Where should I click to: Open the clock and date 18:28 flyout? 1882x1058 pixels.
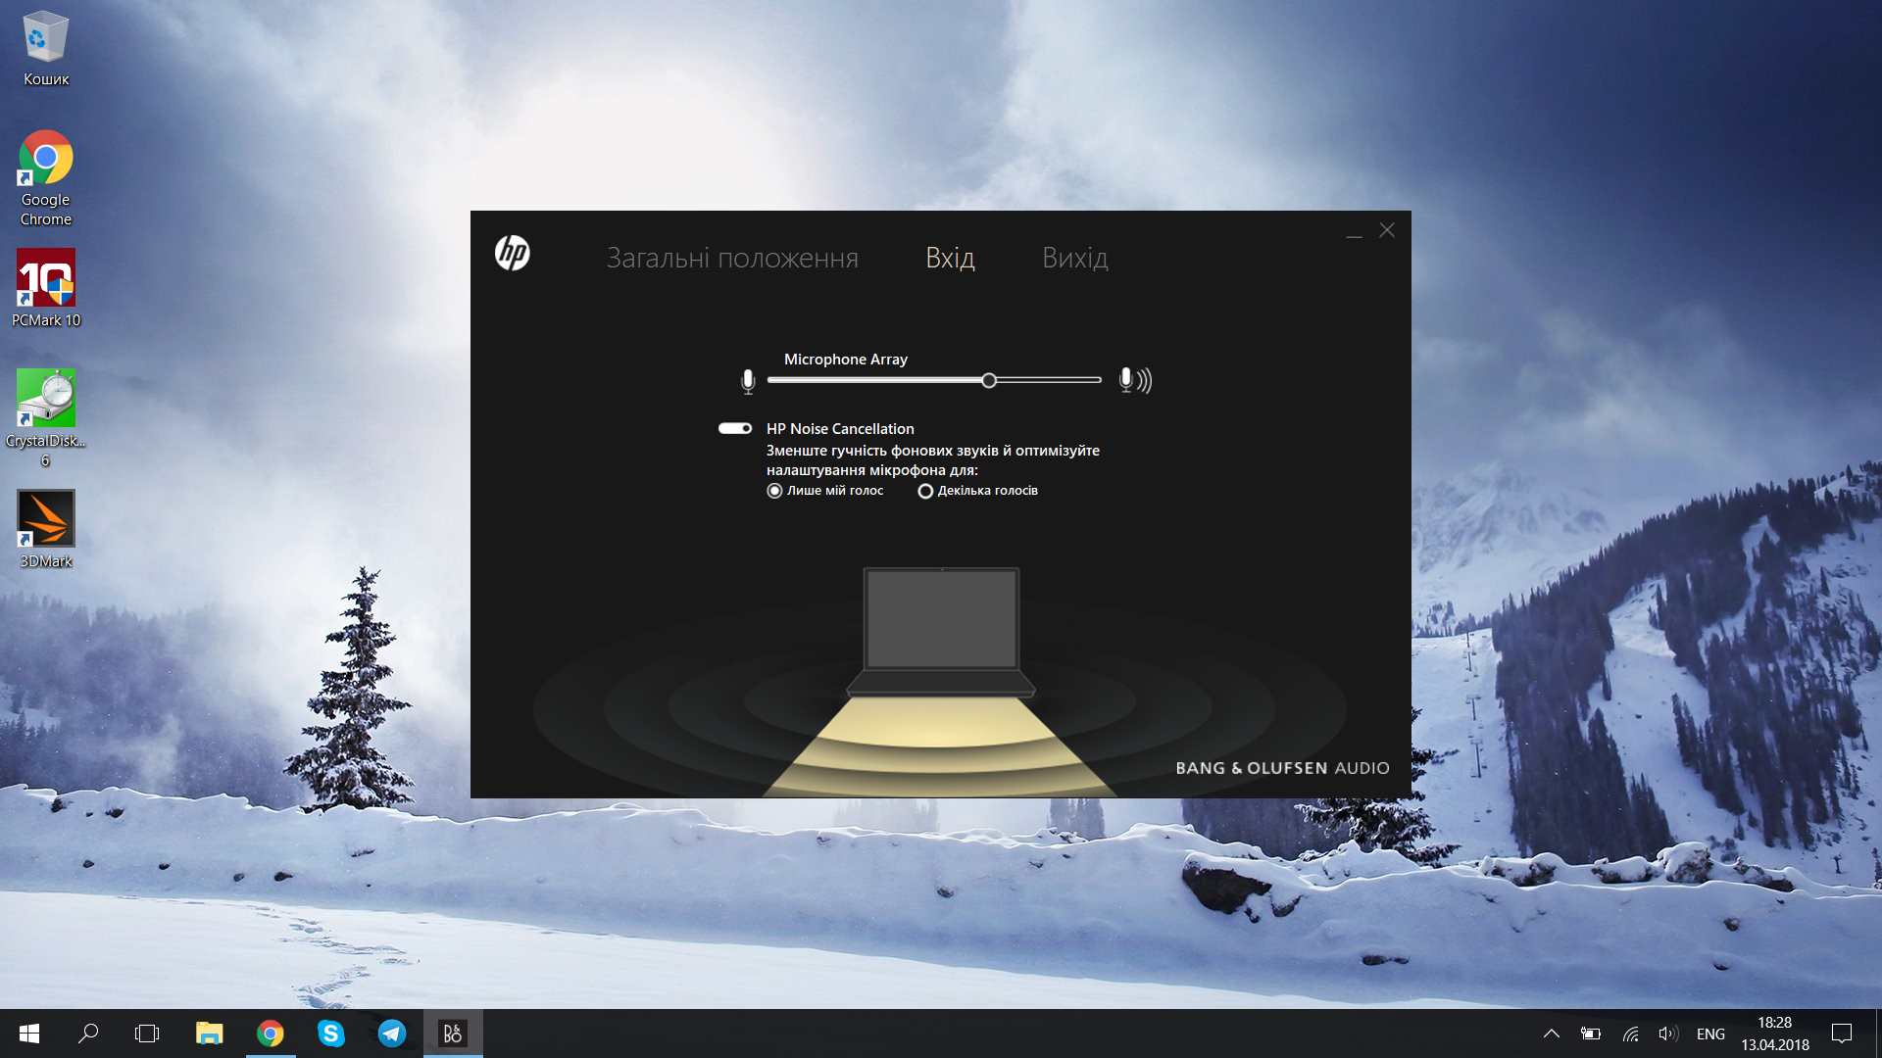click(1775, 1034)
